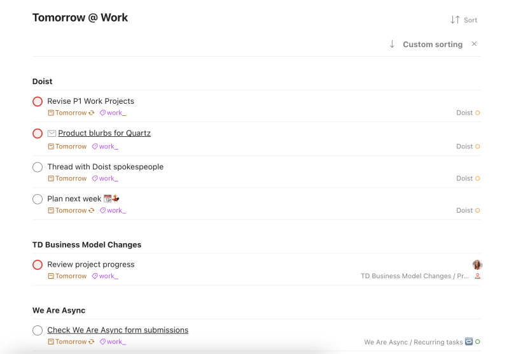This screenshot has width=509, height=354.
Task: Open Doist project from Revise P1 Work Projects row
Action: click(464, 113)
